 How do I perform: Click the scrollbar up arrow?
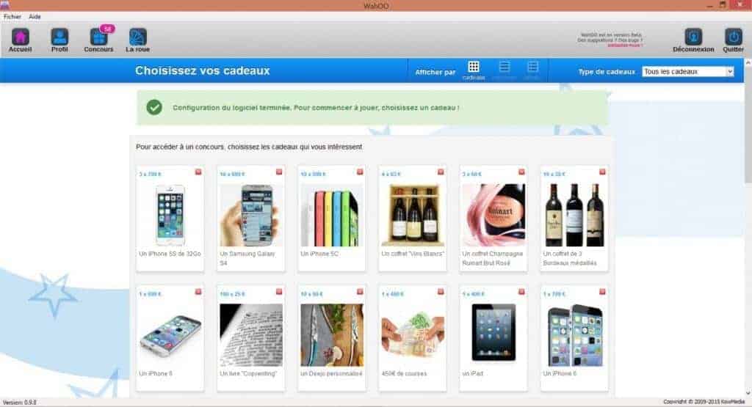(748, 63)
